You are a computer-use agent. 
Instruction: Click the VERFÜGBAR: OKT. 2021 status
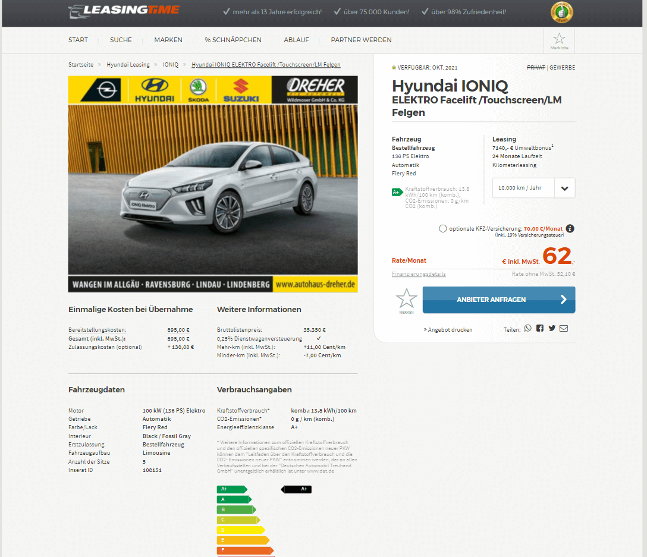click(x=425, y=68)
